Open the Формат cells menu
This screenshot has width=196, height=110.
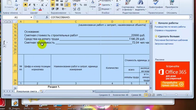105,9
